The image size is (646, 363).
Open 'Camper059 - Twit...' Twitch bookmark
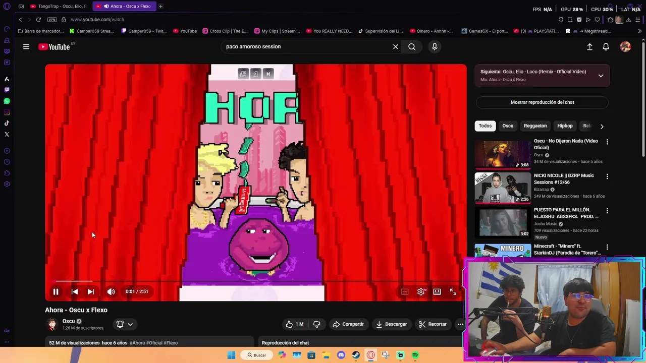point(144,31)
